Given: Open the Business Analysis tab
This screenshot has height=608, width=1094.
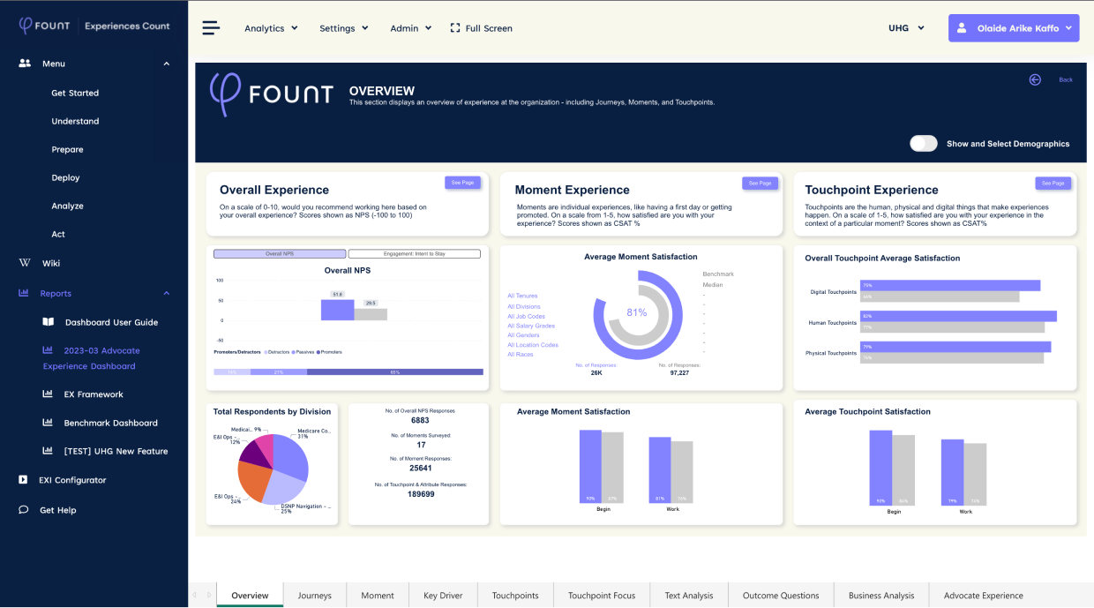Looking at the screenshot, I should [x=881, y=596].
